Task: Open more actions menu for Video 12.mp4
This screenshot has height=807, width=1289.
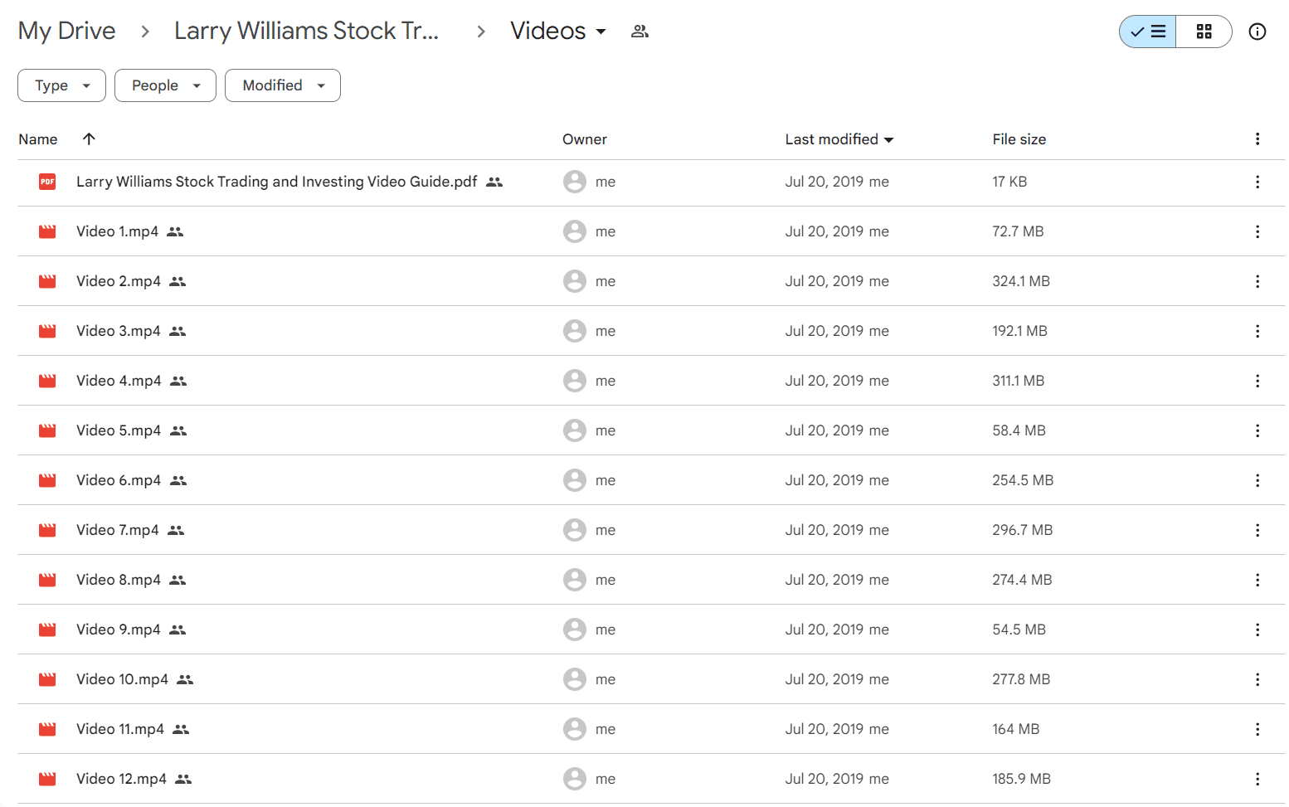Action: (1257, 779)
